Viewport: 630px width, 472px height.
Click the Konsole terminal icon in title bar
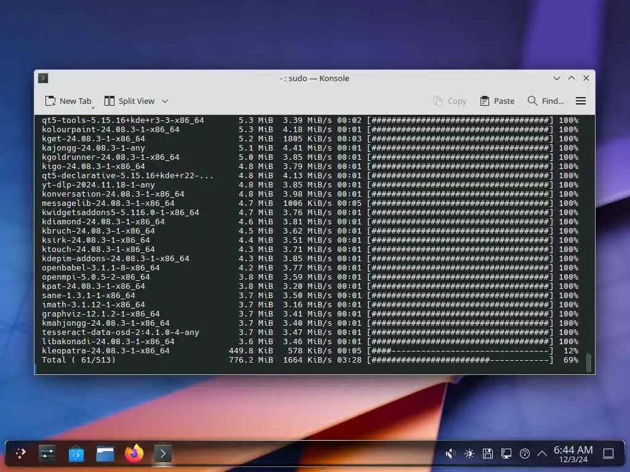click(x=43, y=78)
